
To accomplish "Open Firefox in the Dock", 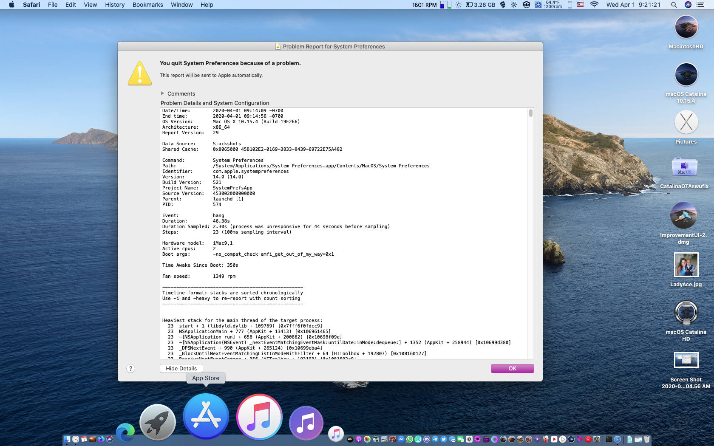I will [x=101, y=439].
